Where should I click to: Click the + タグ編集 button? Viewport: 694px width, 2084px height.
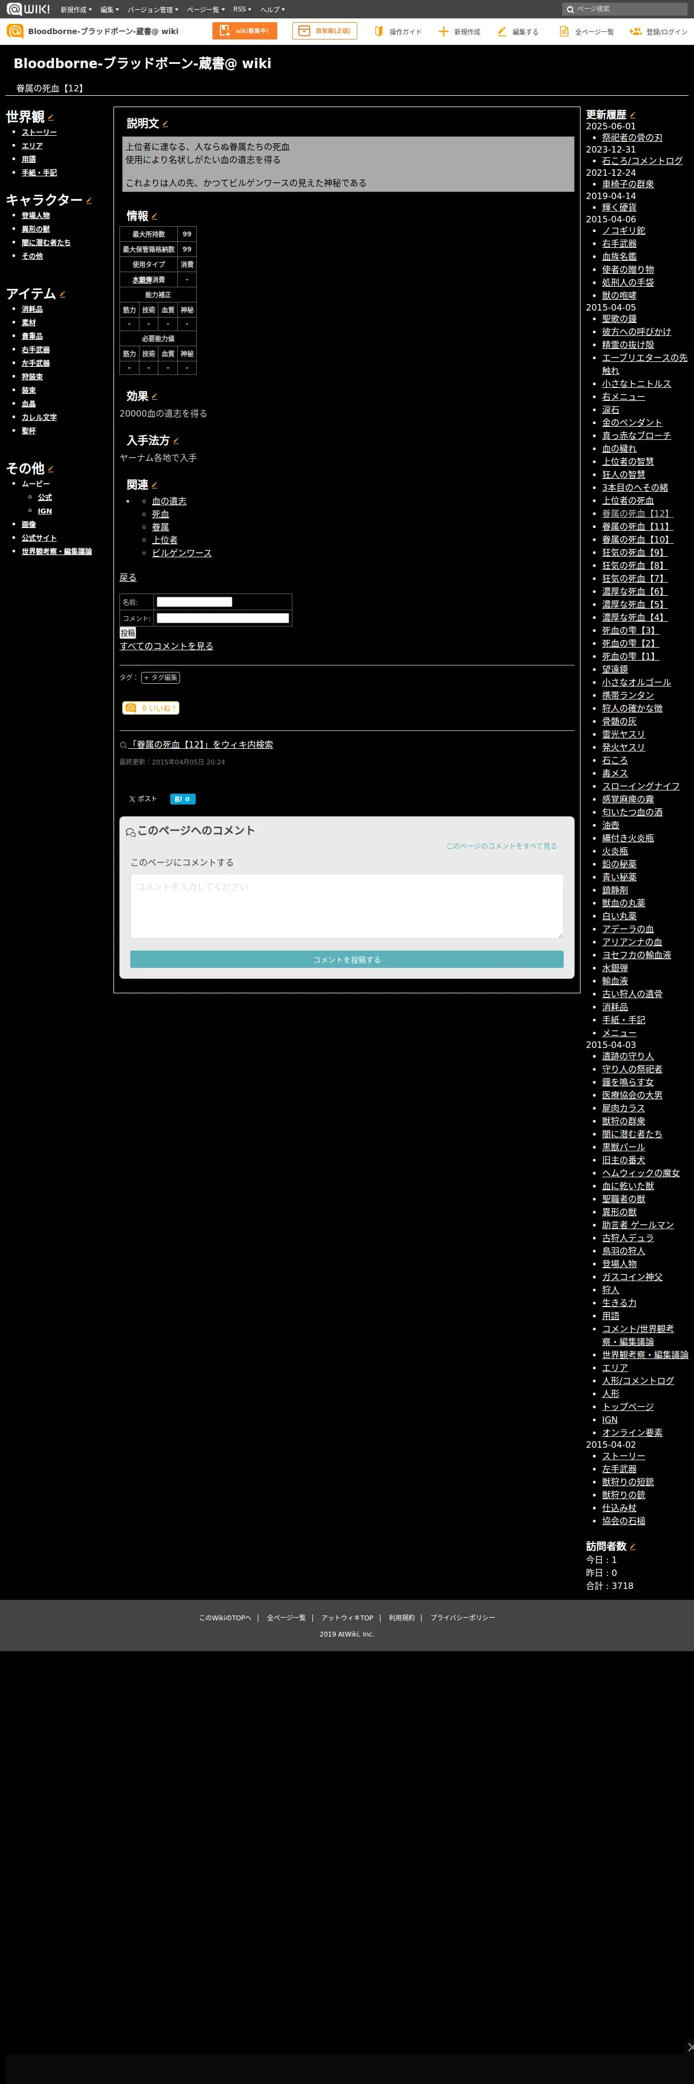tap(160, 678)
